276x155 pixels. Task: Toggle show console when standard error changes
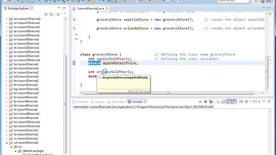click(x=234, y=102)
